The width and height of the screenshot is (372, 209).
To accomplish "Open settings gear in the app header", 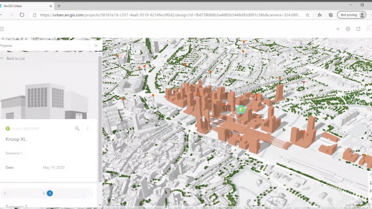I will coord(348,29).
